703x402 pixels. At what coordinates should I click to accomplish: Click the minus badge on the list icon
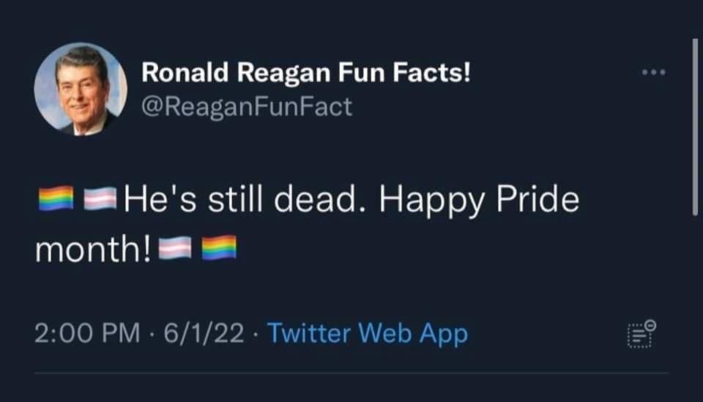coord(651,324)
